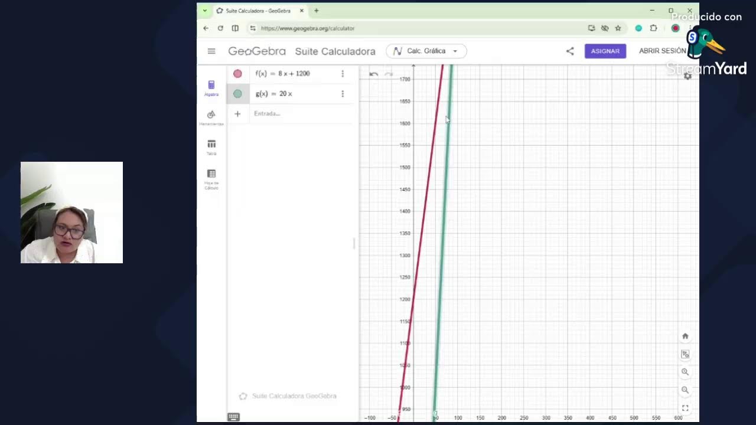
Task: Click the plus icon beside Entrada
Action: click(x=237, y=114)
